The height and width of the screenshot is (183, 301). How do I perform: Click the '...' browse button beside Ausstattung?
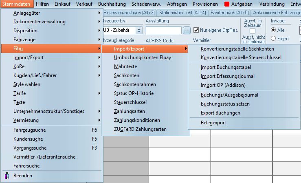[x=187, y=30]
